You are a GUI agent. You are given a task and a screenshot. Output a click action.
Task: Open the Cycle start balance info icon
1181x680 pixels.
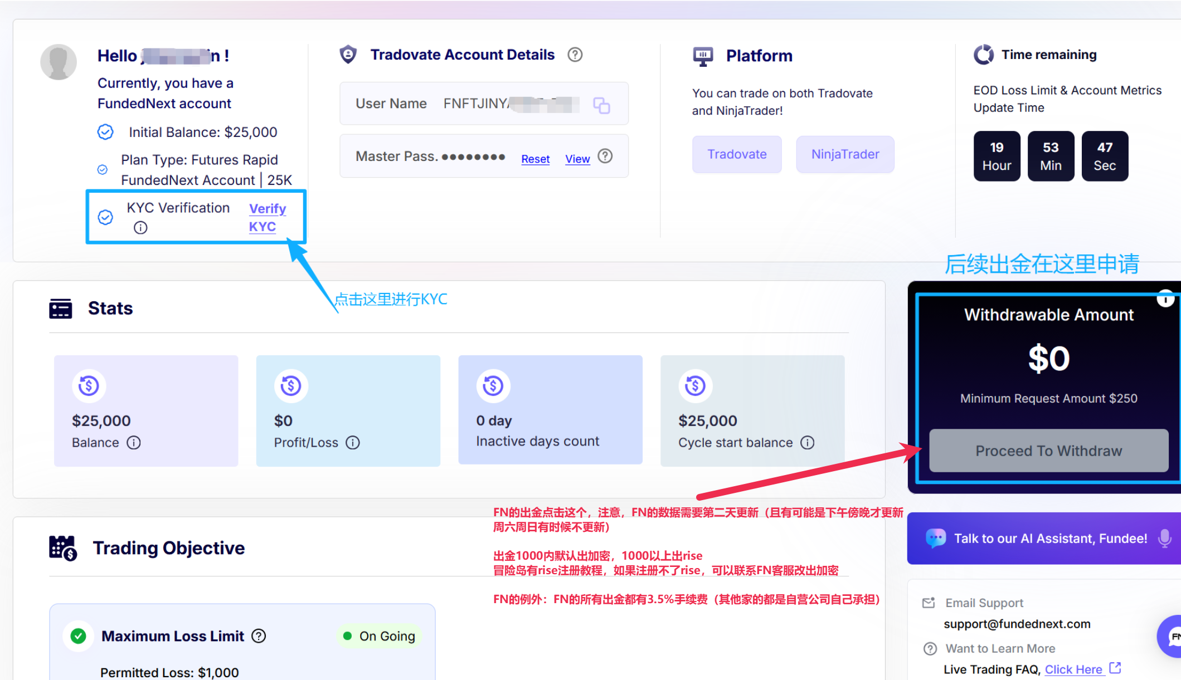pos(808,443)
